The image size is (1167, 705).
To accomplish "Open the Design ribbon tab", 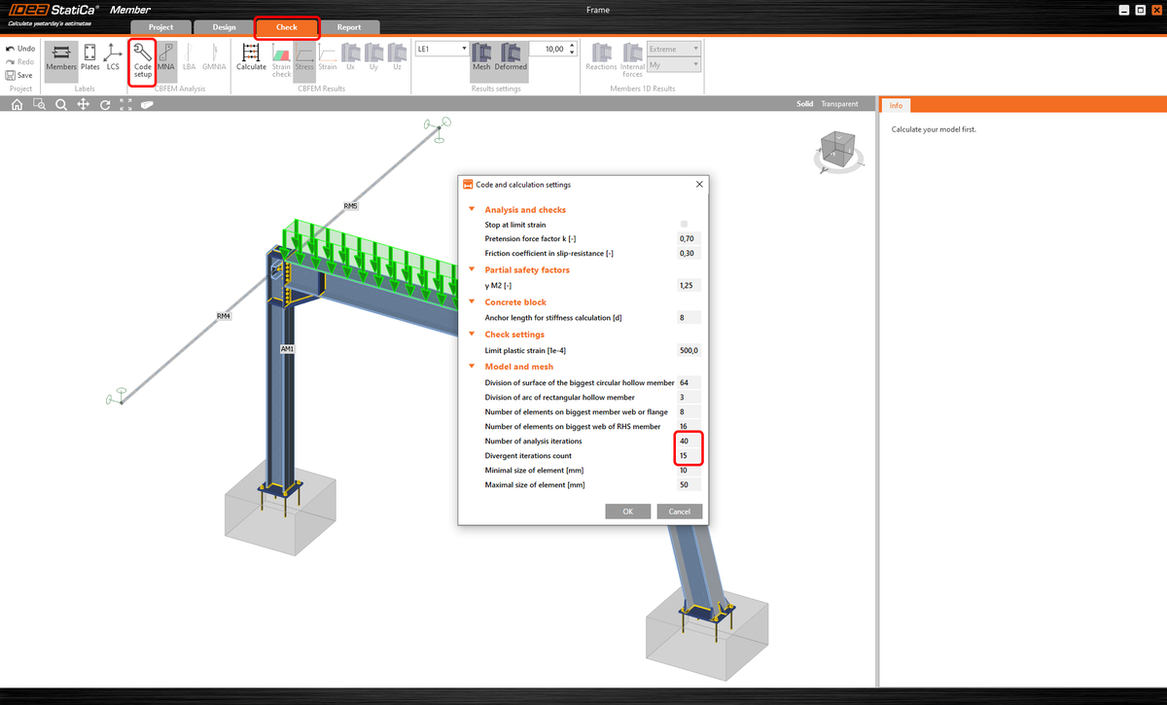I will (224, 27).
